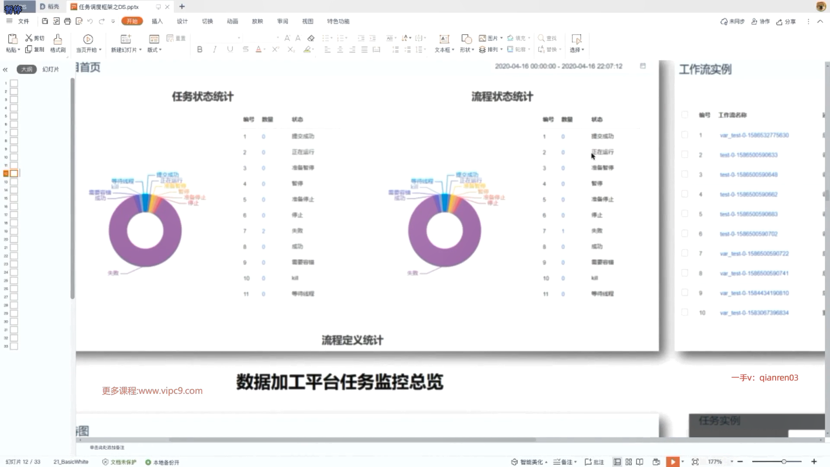Switch to slide sorter view icon
The image size is (830, 467).
[x=629, y=462]
